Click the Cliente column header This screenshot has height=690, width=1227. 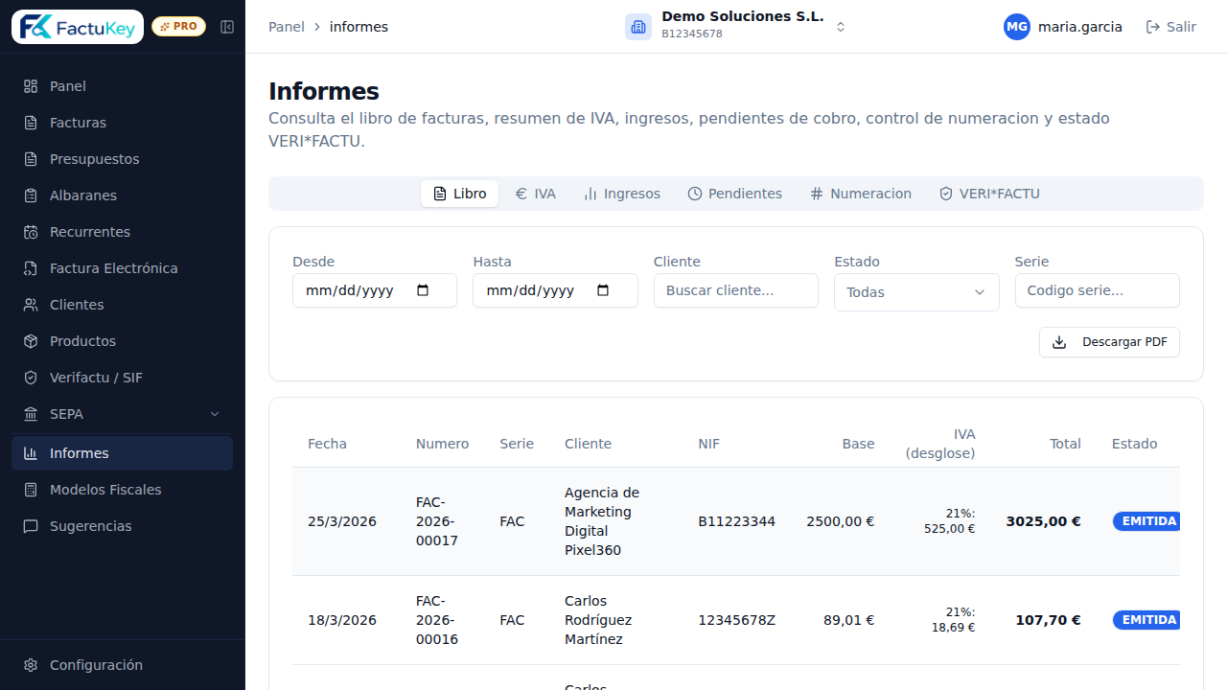pos(588,444)
